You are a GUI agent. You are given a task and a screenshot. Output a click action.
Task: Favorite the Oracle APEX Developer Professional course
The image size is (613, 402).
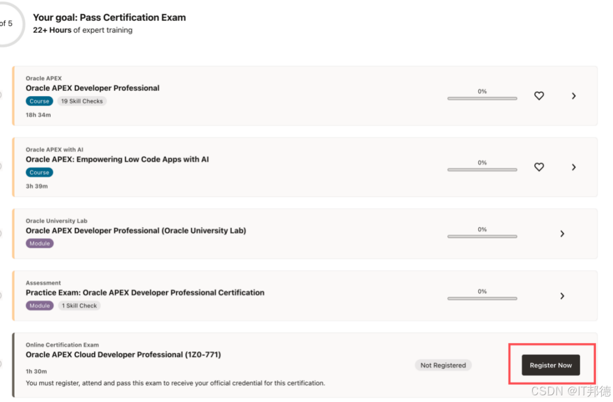(x=539, y=96)
